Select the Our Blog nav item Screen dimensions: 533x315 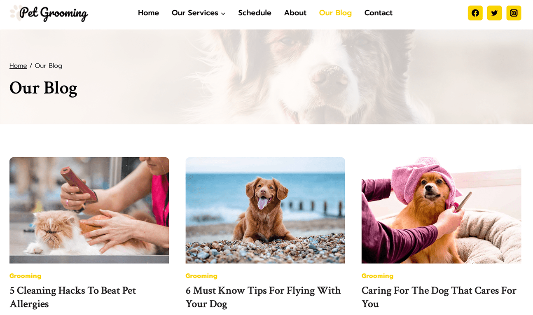click(x=335, y=13)
